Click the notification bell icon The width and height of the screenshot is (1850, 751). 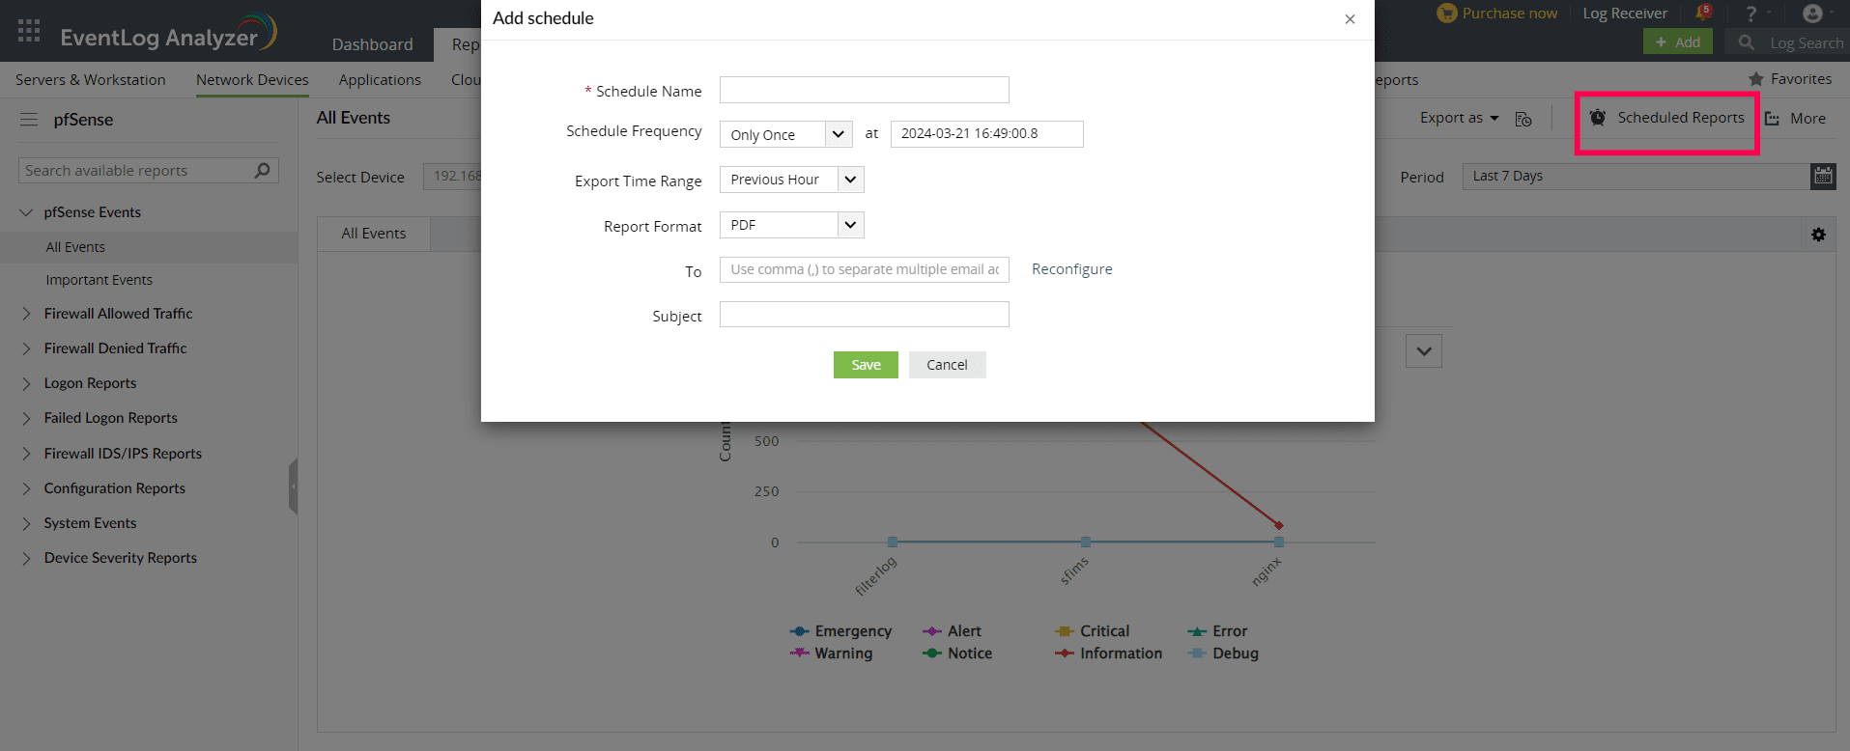(1702, 14)
